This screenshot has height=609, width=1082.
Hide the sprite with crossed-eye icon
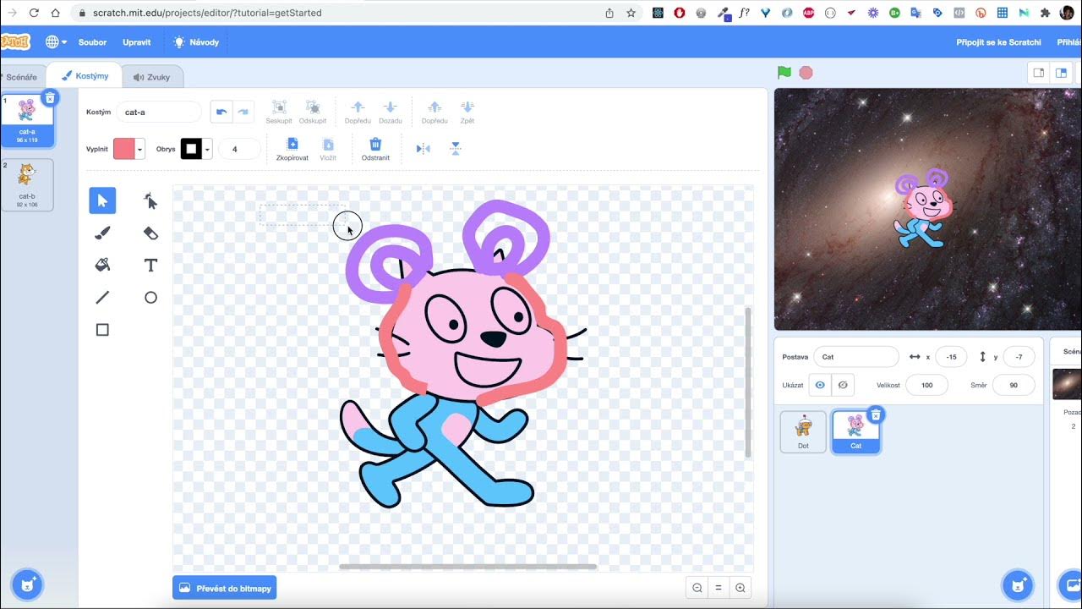click(x=843, y=385)
